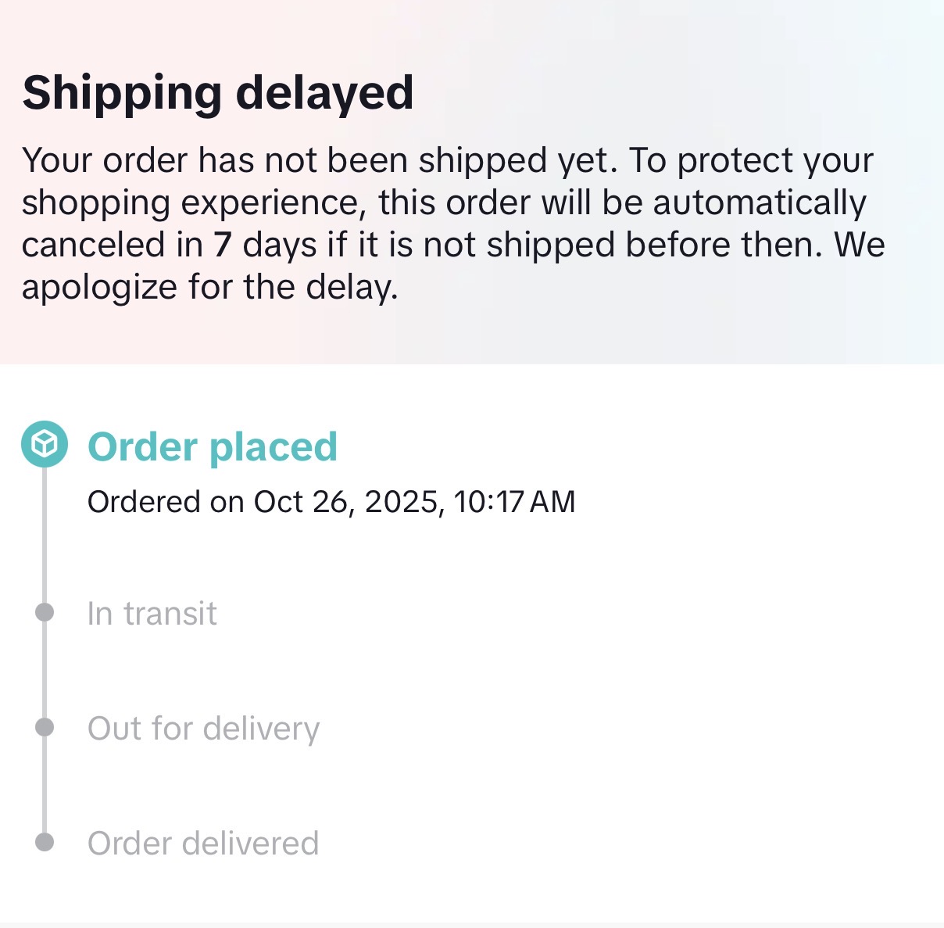
Task: Click the 10:17 AM order time
Action: (514, 502)
